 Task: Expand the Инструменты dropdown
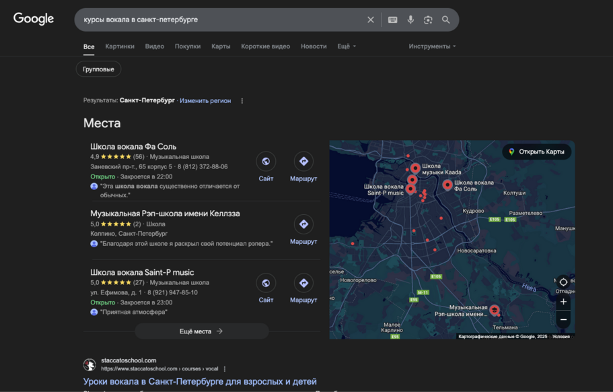[432, 46]
